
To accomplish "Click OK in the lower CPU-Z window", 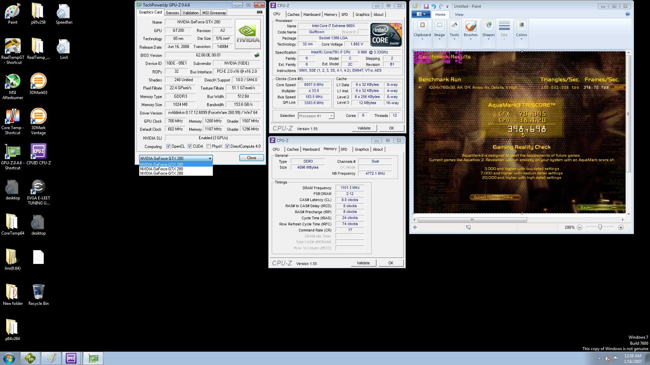I will [391, 263].
